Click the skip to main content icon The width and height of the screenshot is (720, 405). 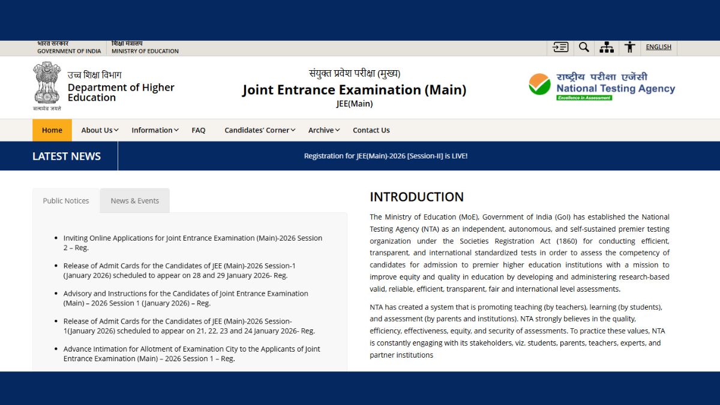[x=560, y=47]
